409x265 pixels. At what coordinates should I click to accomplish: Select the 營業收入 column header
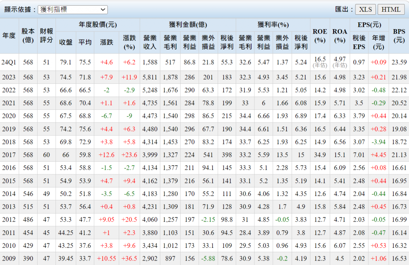tap(150, 42)
